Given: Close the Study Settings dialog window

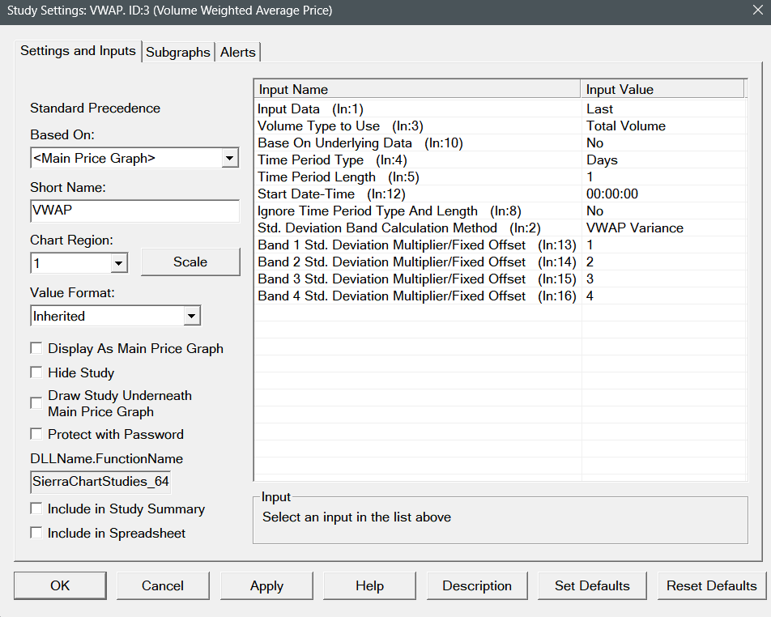Looking at the screenshot, I should (x=755, y=11).
